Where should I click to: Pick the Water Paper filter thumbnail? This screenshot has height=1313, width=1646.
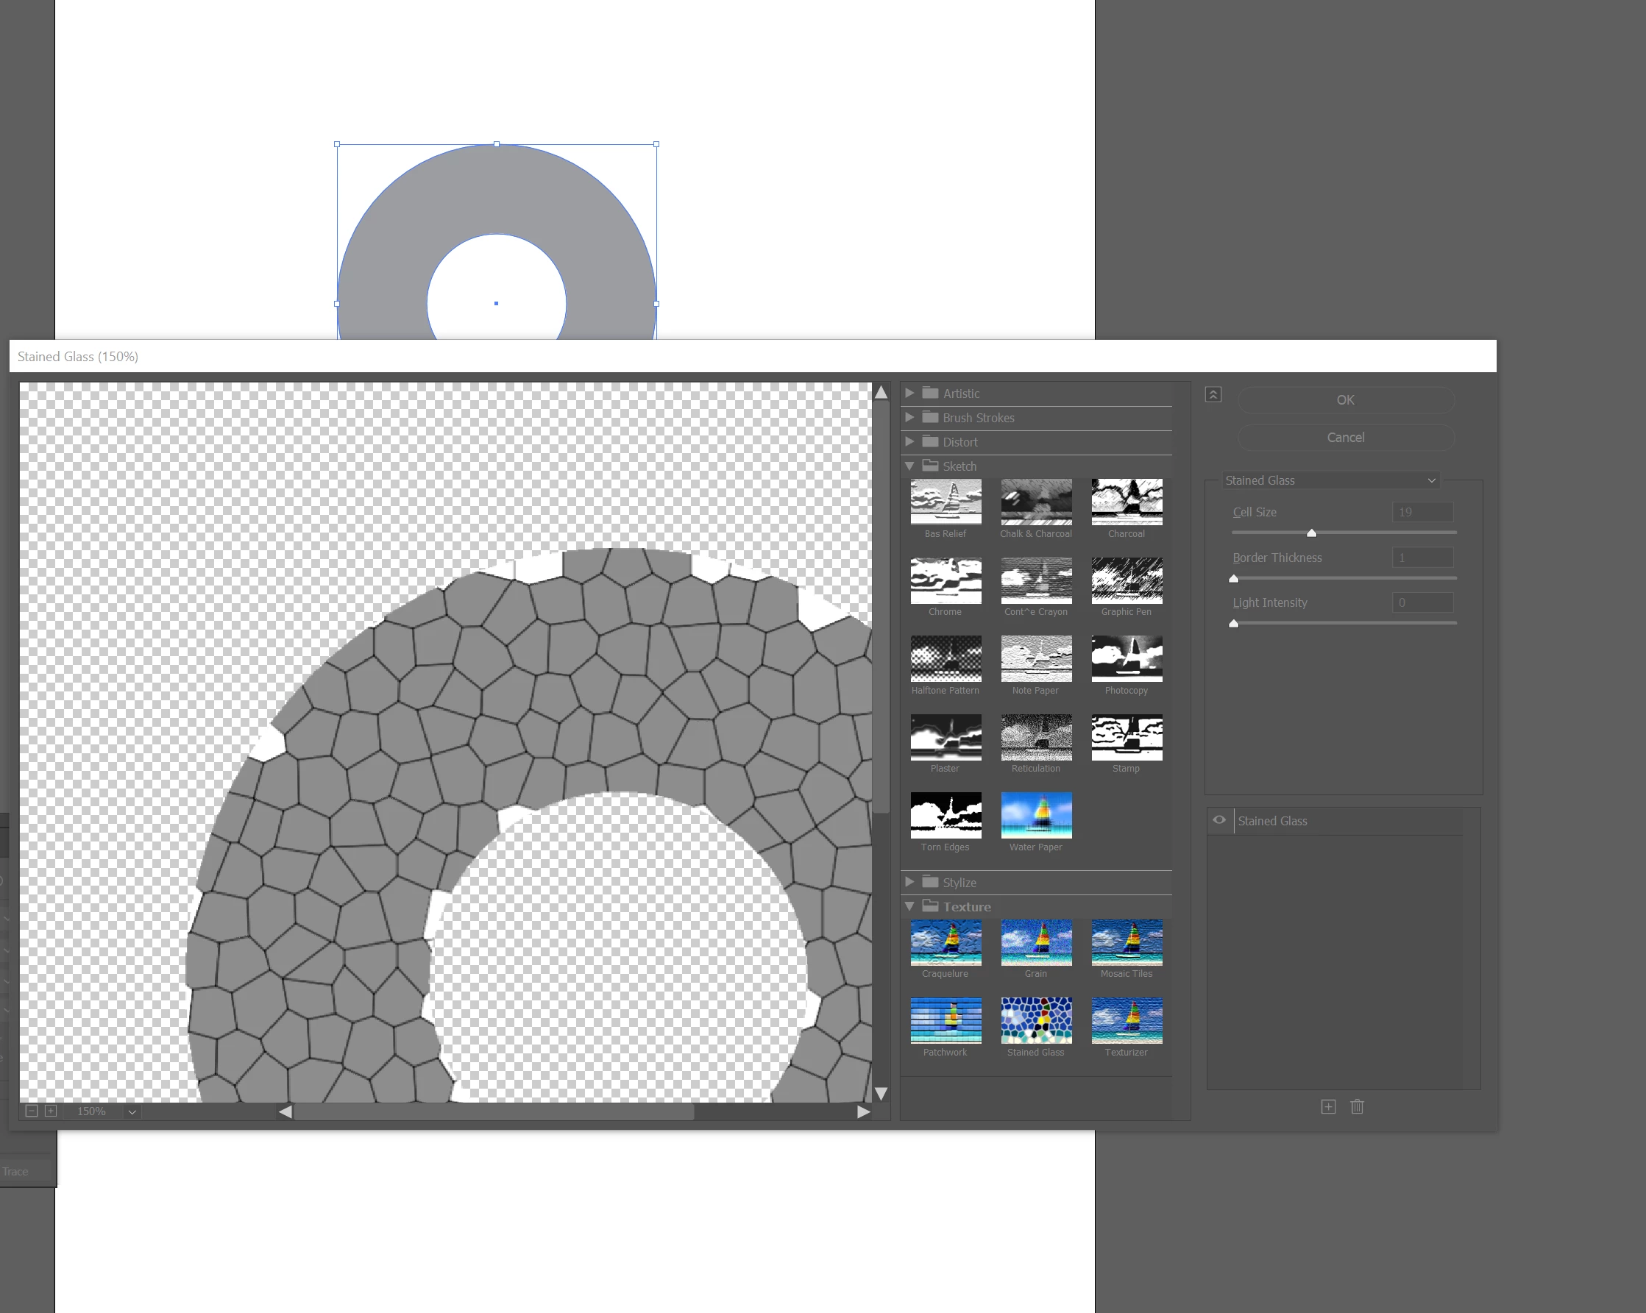1036,815
